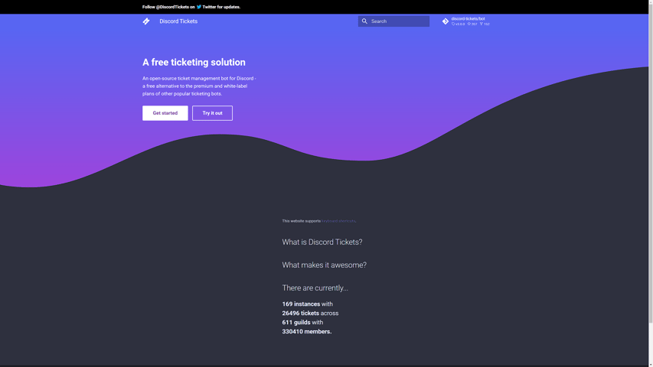Click the magnifier icon in search bar
Screen dimensions: 653x367
[364, 21]
